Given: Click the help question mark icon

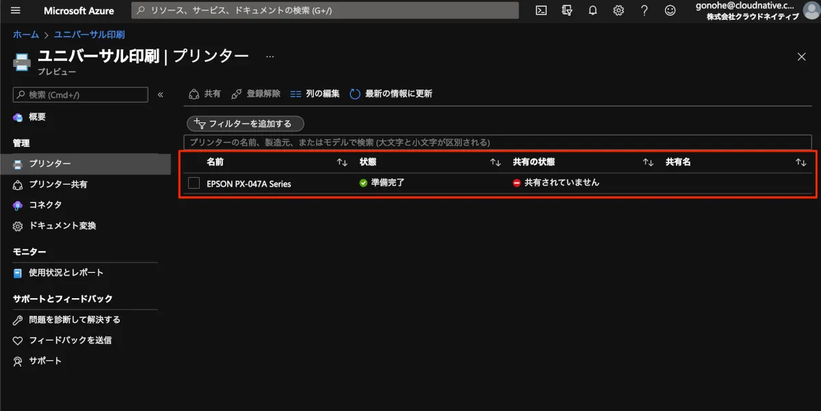Looking at the screenshot, I should tap(644, 10).
